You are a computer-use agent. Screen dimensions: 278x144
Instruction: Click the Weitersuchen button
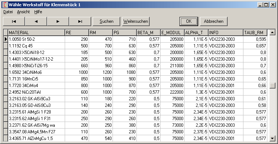(136, 21)
